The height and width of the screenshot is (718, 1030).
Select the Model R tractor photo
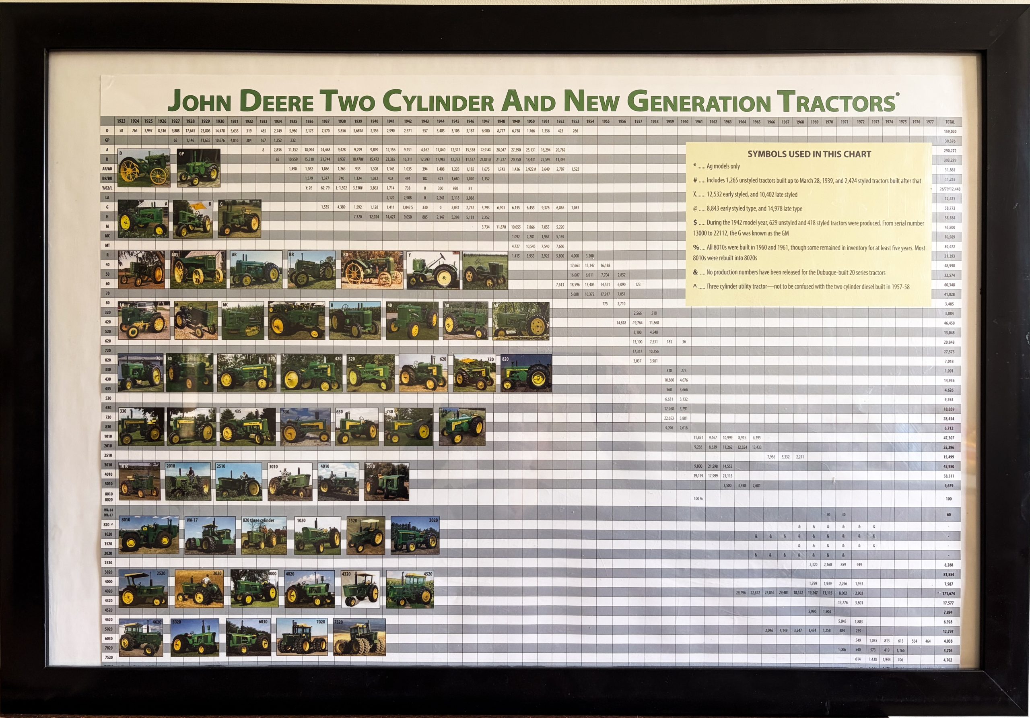355,320
